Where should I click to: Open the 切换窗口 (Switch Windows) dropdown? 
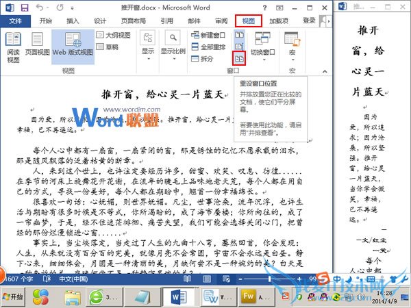[x=262, y=47]
